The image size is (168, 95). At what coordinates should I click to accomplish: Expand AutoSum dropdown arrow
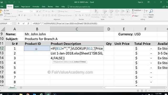click(x=142, y=10)
